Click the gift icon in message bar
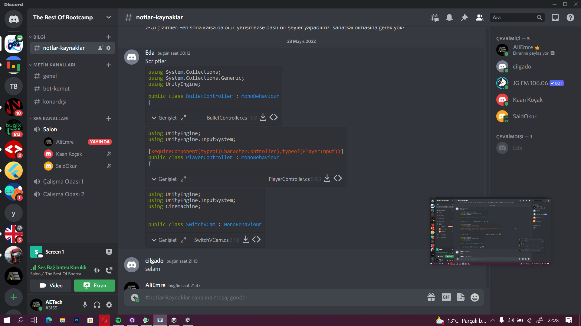 431,297
